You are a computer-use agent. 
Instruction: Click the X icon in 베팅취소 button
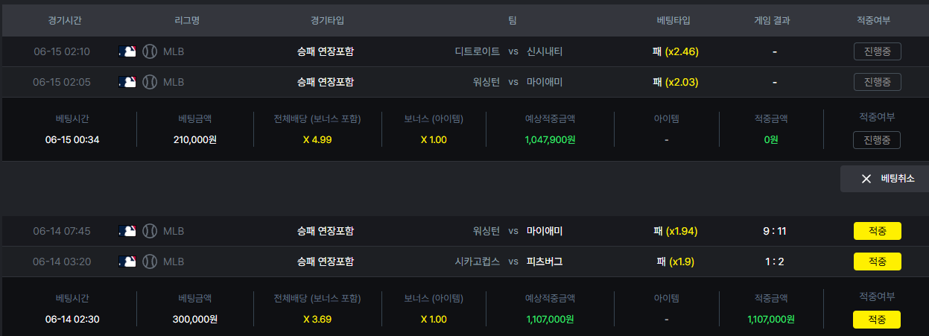(x=866, y=179)
